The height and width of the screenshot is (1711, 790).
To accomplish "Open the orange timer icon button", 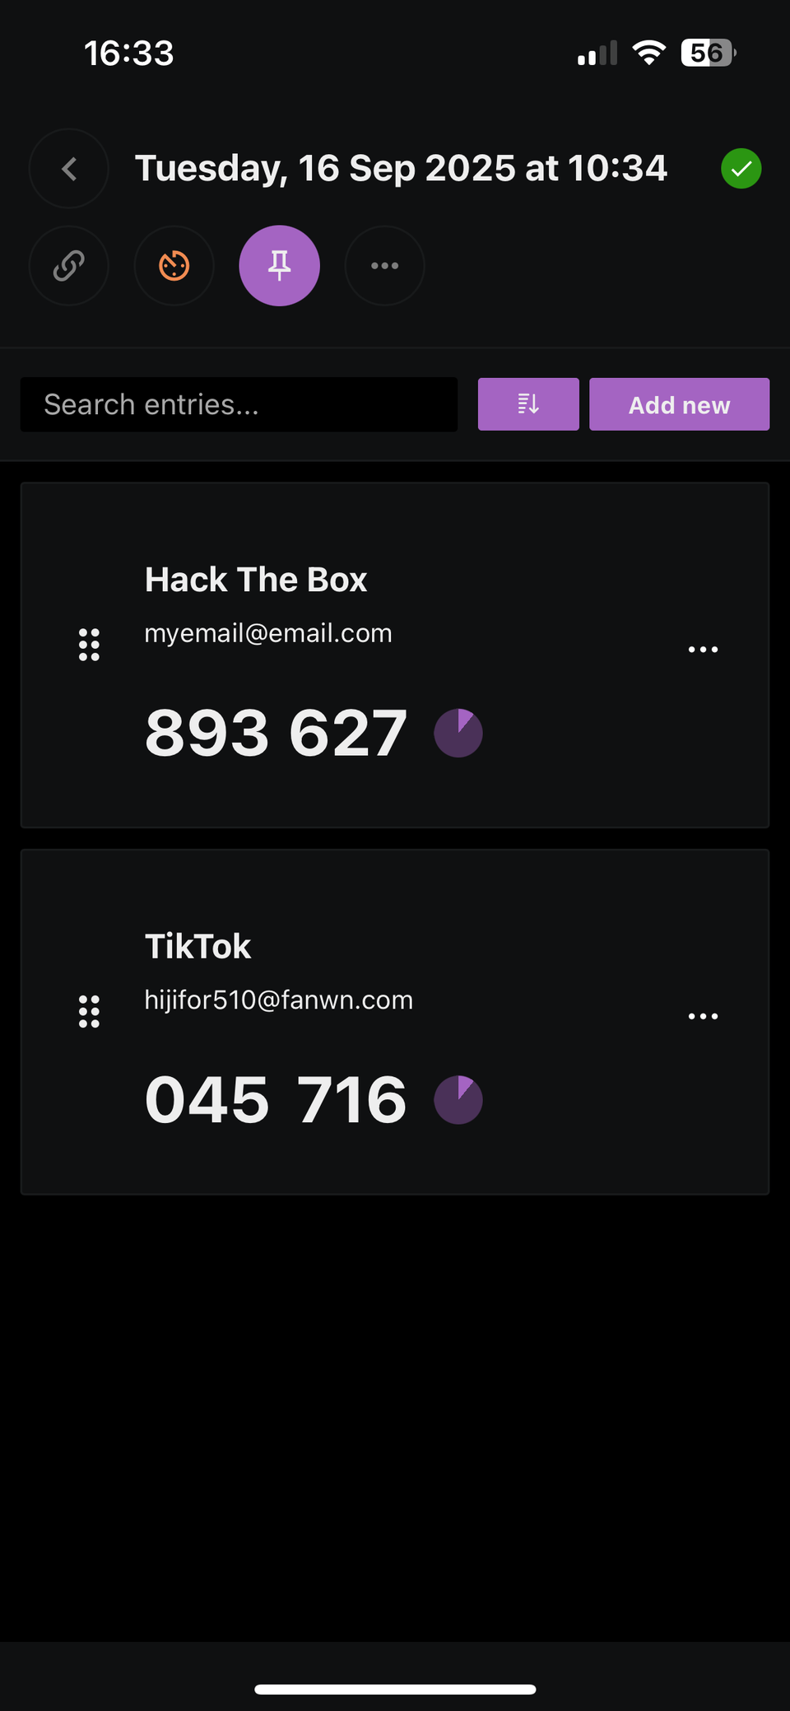I will [174, 266].
